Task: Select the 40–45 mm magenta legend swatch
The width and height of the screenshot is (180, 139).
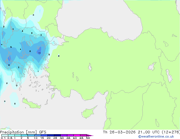Action: 77,135
